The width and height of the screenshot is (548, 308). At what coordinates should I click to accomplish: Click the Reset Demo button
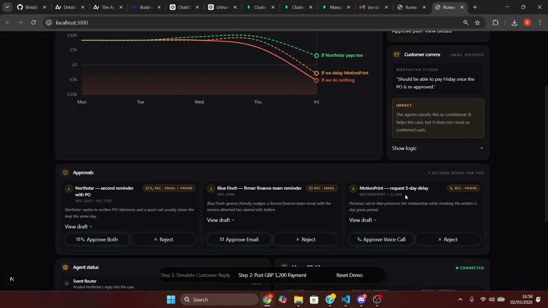(x=349, y=275)
